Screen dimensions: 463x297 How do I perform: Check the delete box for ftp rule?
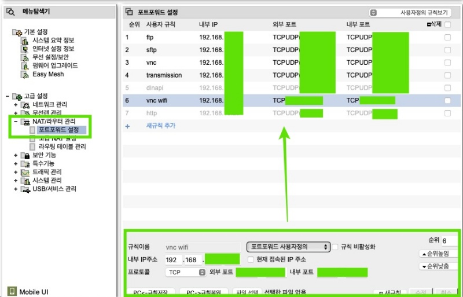(447, 37)
